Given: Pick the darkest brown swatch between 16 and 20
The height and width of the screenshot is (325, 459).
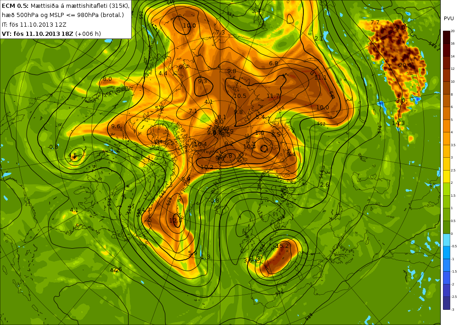Looking at the screenshot, I should (x=447, y=37).
